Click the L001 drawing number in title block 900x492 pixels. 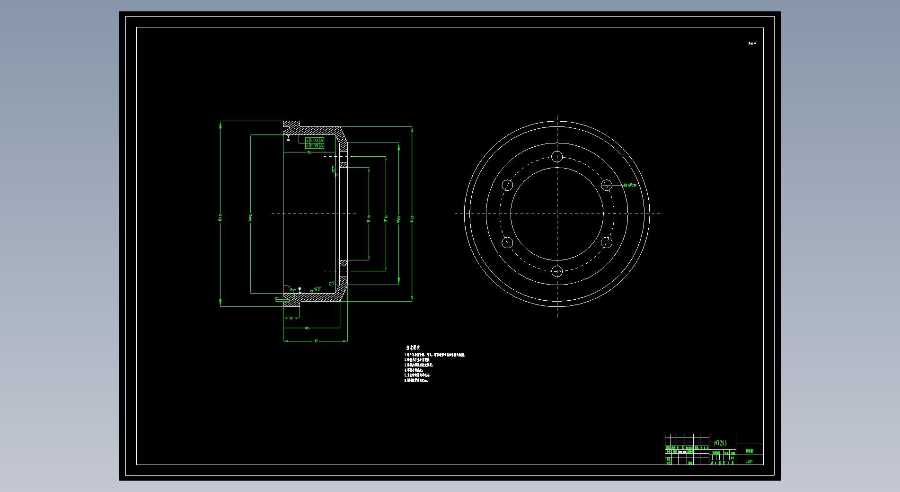749,461
